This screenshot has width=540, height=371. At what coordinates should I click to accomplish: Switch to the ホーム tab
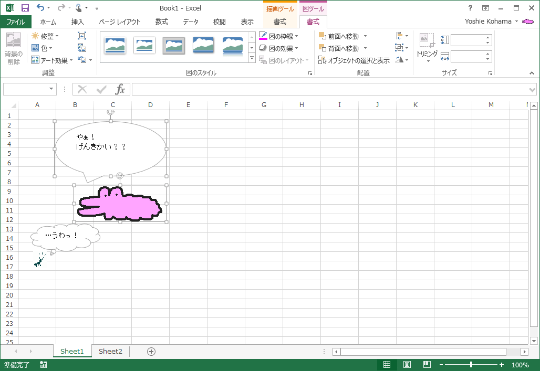[x=48, y=22]
